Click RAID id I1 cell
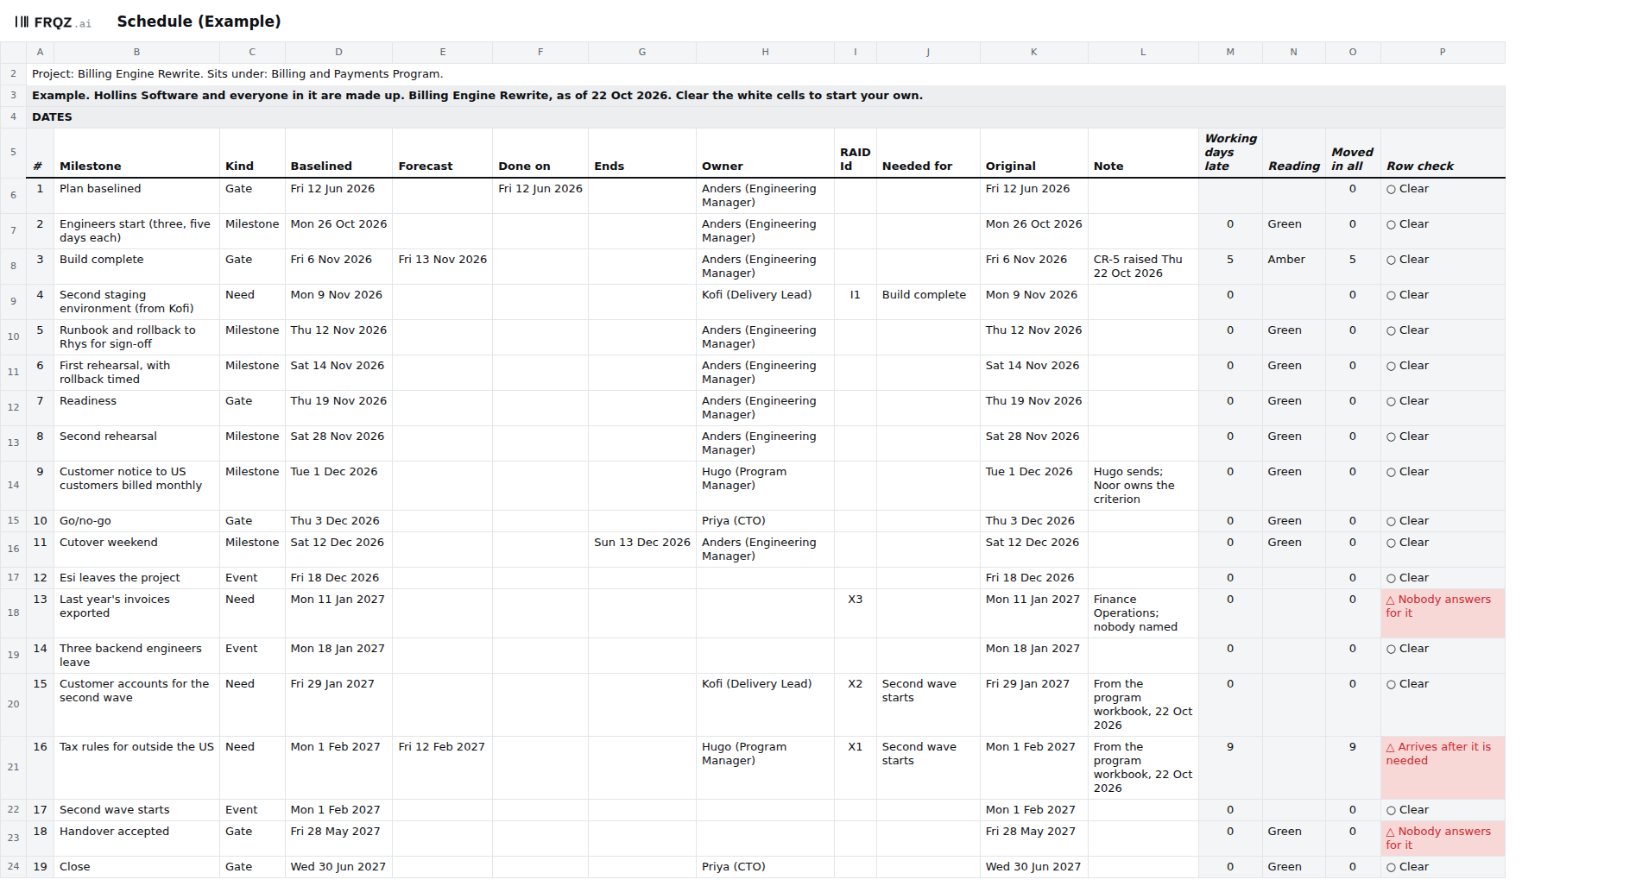The height and width of the screenshot is (892, 1642). [855, 302]
